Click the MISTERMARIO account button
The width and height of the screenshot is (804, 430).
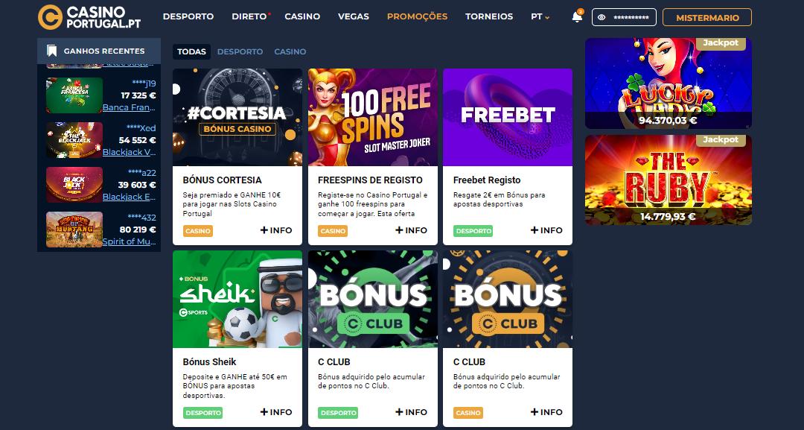(x=707, y=17)
